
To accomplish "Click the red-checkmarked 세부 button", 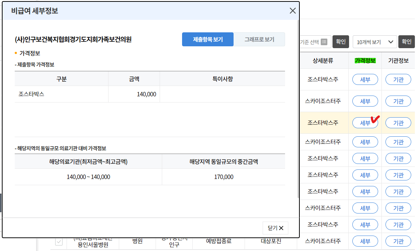I will [365, 123].
